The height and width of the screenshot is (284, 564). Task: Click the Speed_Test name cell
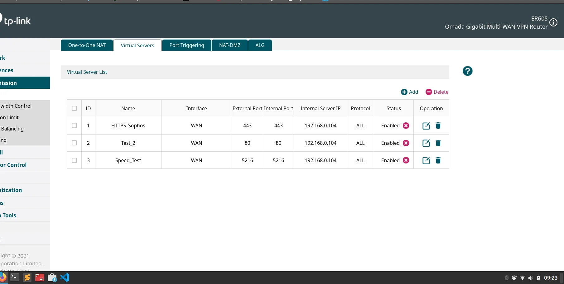coord(128,160)
